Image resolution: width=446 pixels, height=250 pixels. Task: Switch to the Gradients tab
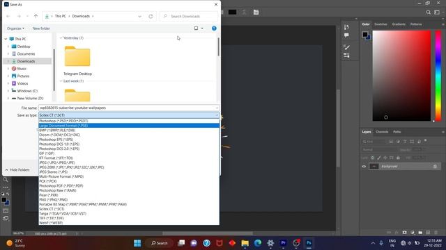pos(399,24)
